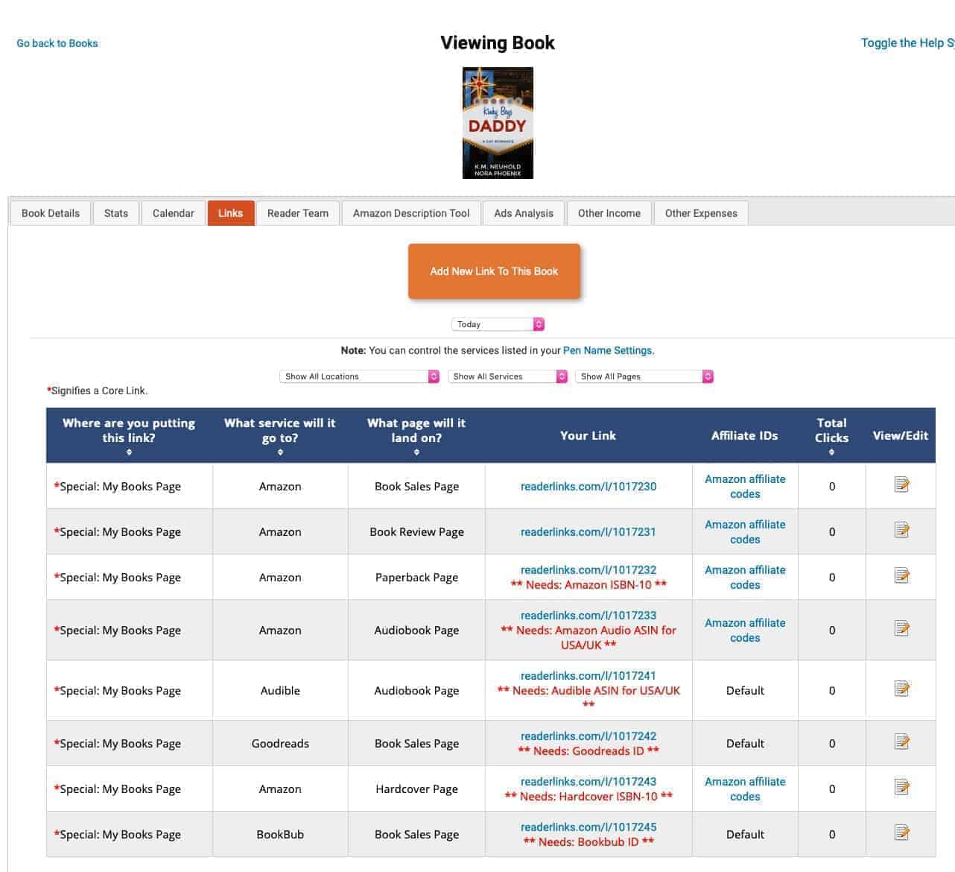This screenshot has width=955, height=872.
Task: Open the Ads Analysis tab
Action: 524,213
